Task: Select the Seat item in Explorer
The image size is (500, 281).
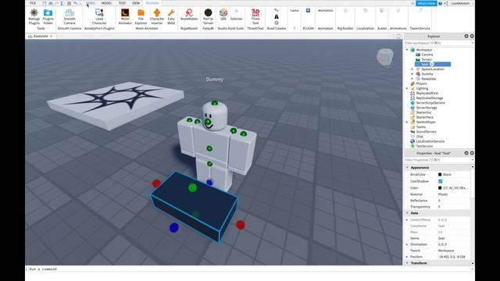Action: tap(433, 64)
